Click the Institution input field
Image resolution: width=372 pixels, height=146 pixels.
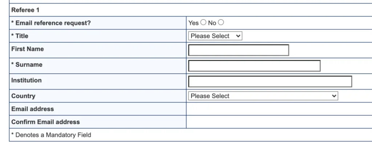(x=270, y=81)
